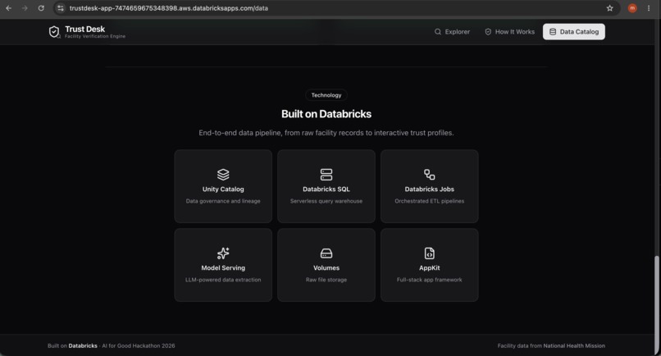The image size is (661, 356).
Task: Click National Health Mission in footer
Action: [574, 345]
